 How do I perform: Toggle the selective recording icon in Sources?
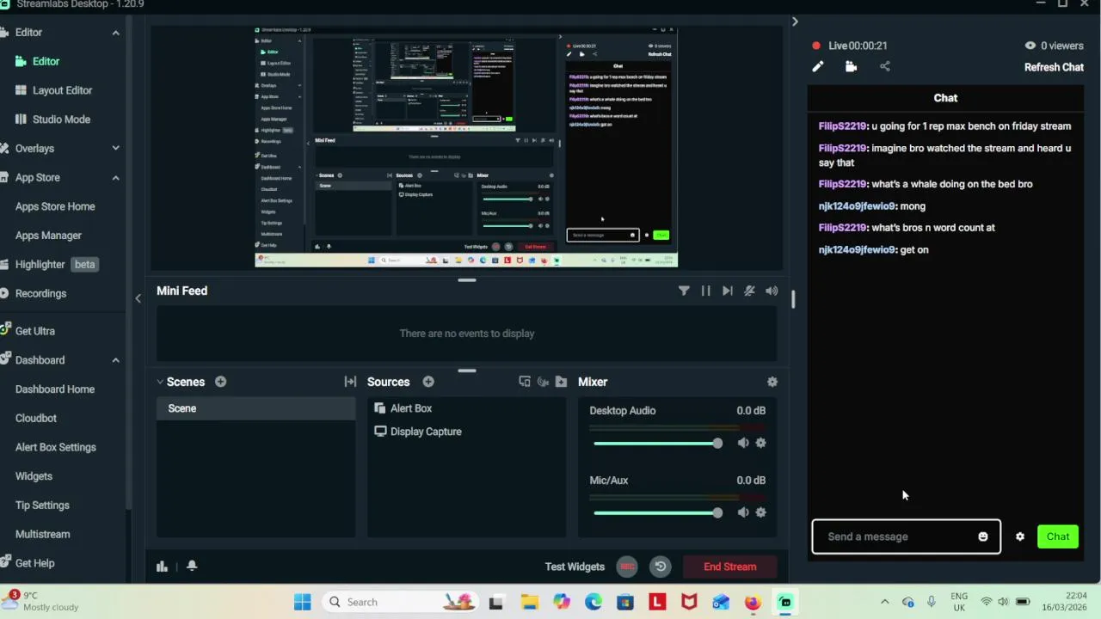(x=543, y=382)
